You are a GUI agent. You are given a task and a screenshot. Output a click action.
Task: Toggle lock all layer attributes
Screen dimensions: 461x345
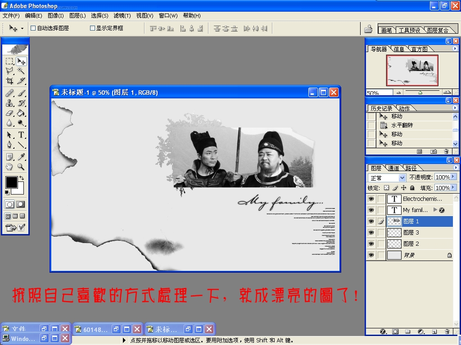(412, 188)
